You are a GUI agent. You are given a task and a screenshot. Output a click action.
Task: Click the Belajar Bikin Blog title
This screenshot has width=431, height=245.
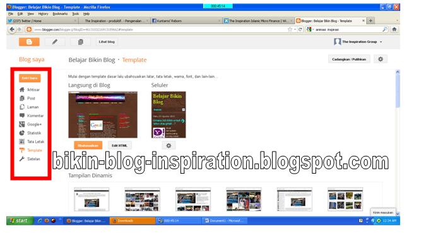[92, 60]
